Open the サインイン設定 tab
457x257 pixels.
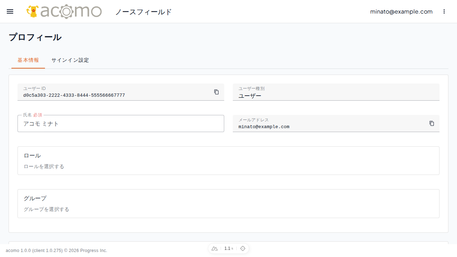click(x=70, y=60)
